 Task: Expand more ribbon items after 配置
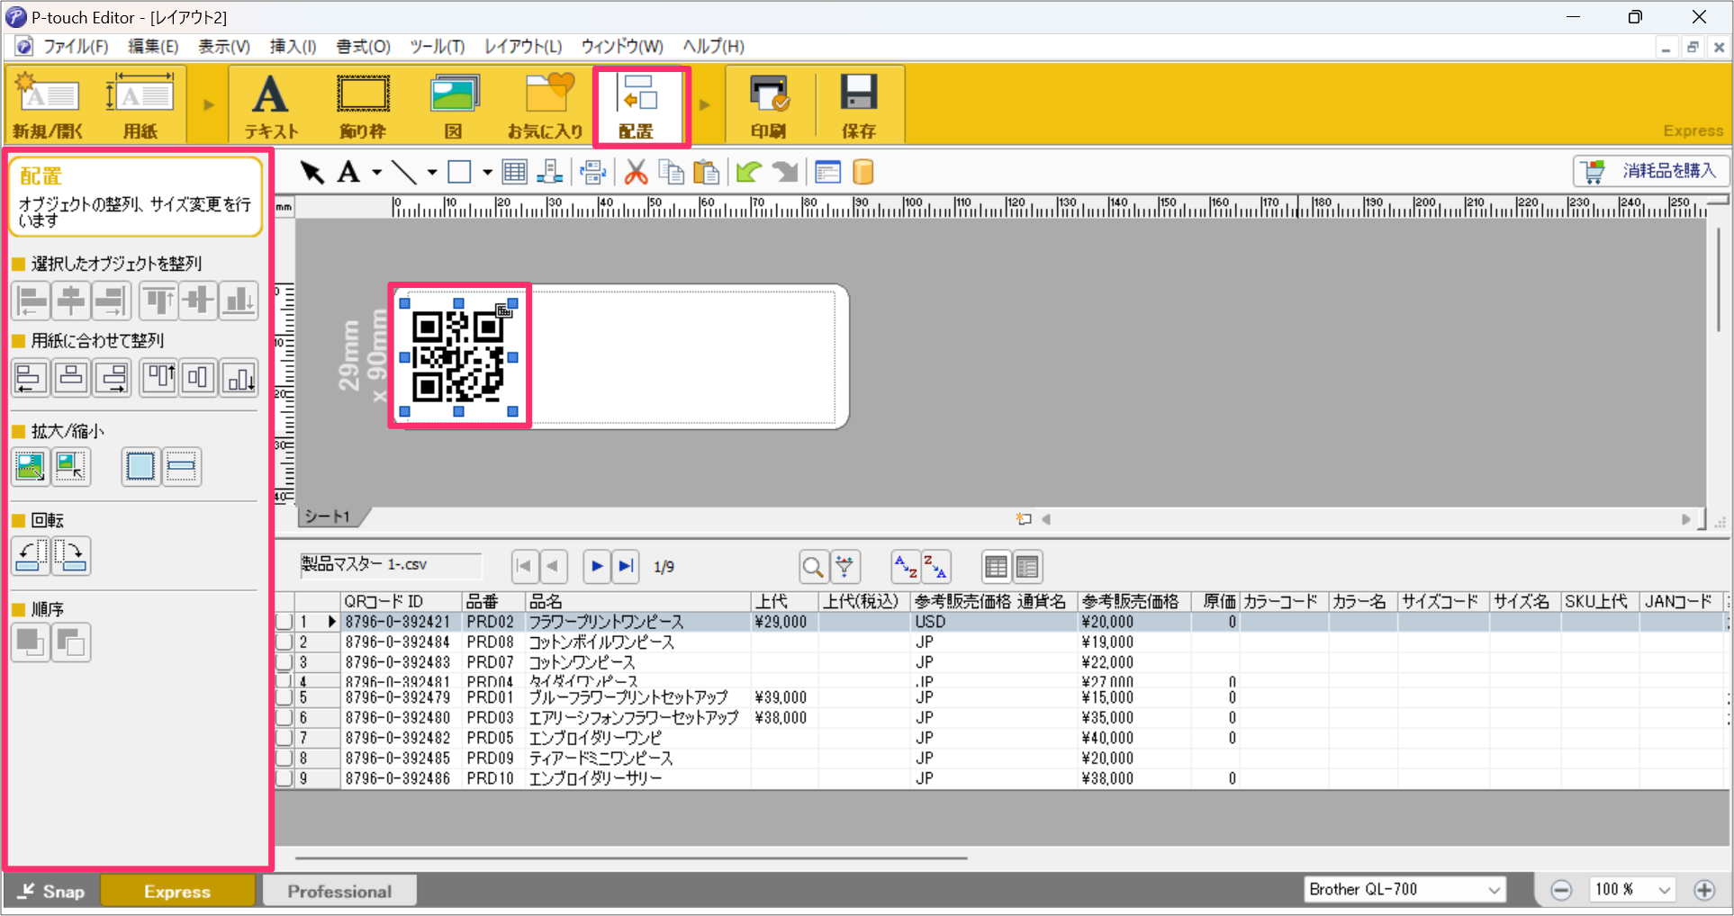705,105
